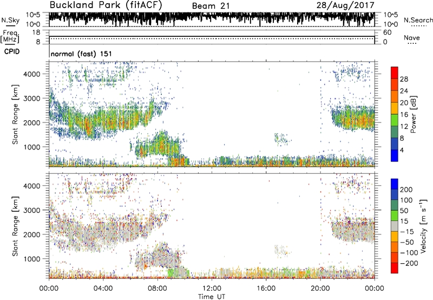The height and width of the screenshot is (300, 433).
Task: Click the N.Search dotted line legend sample
Action: (x=418, y=26)
